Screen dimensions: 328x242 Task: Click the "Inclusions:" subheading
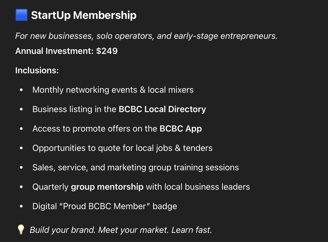[37, 70]
